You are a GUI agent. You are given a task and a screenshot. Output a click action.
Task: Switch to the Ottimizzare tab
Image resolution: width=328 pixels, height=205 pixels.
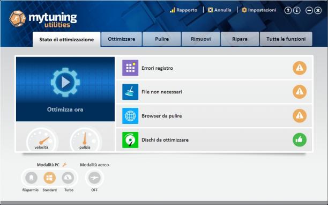coord(122,39)
